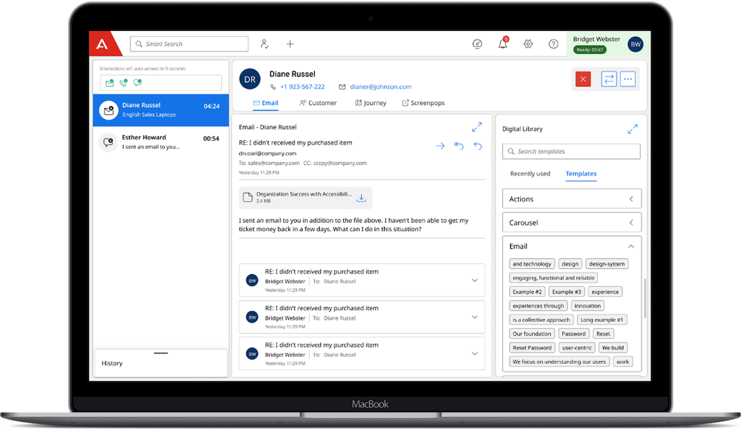Open the more options ellipsis button
742x430 pixels.
[x=628, y=79]
